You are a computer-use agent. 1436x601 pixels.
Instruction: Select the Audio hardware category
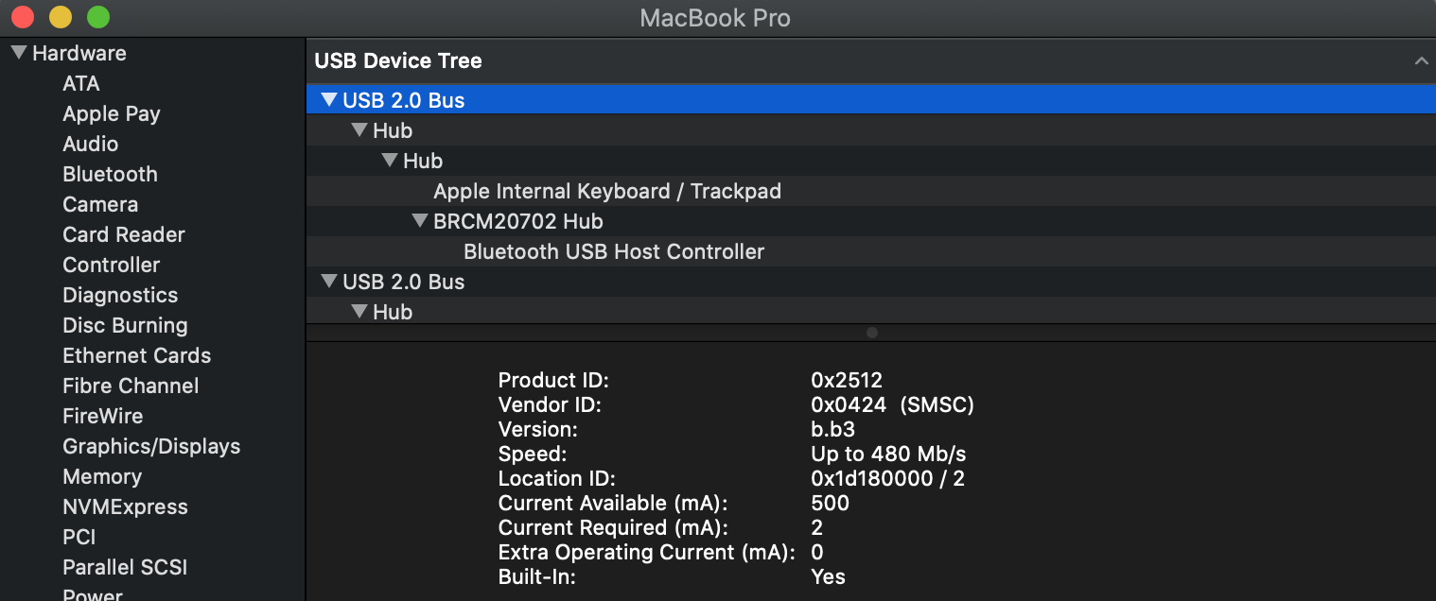pyautogui.click(x=90, y=144)
